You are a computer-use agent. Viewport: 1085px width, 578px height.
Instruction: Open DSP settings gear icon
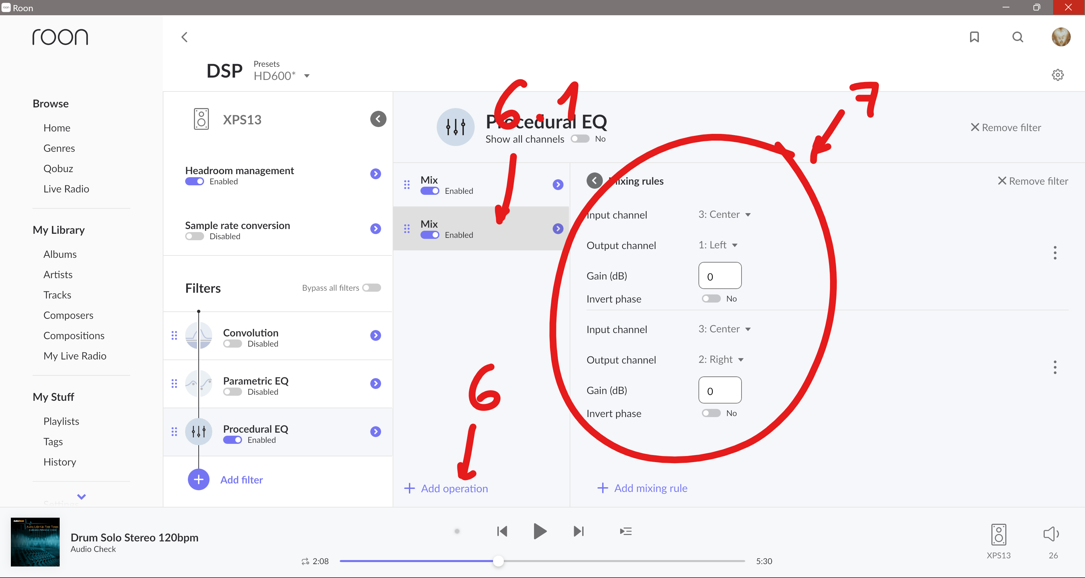tap(1057, 75)
